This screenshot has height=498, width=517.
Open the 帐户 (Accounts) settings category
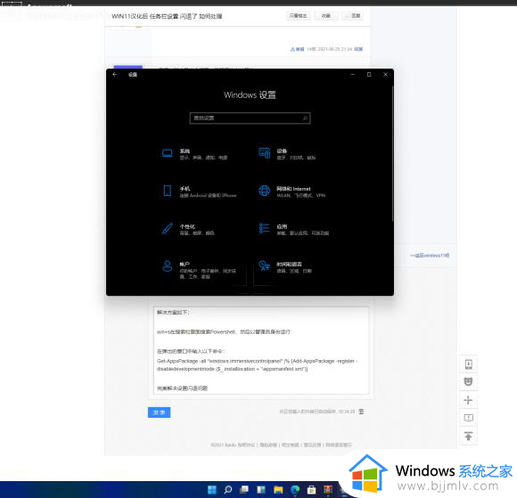coord(199,270)
